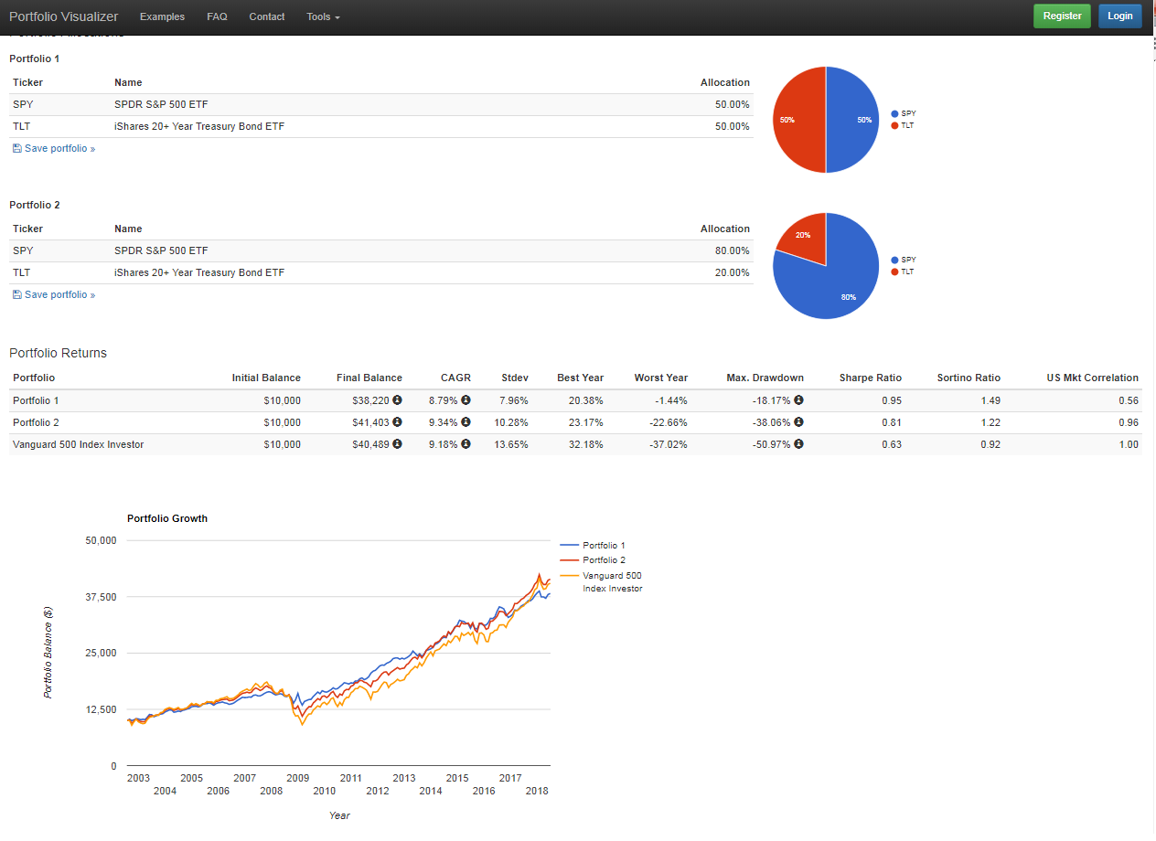Click the 20.00% allocation cell

[733, 272]
